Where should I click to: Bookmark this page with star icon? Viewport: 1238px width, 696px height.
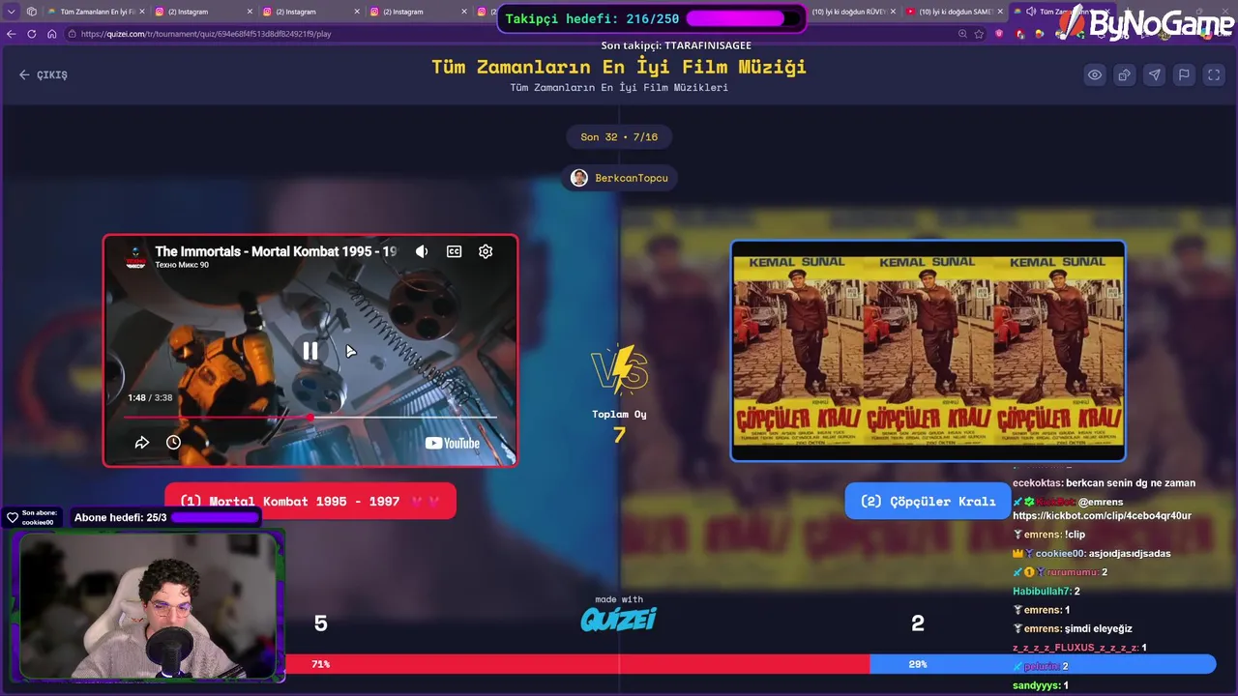979,34
